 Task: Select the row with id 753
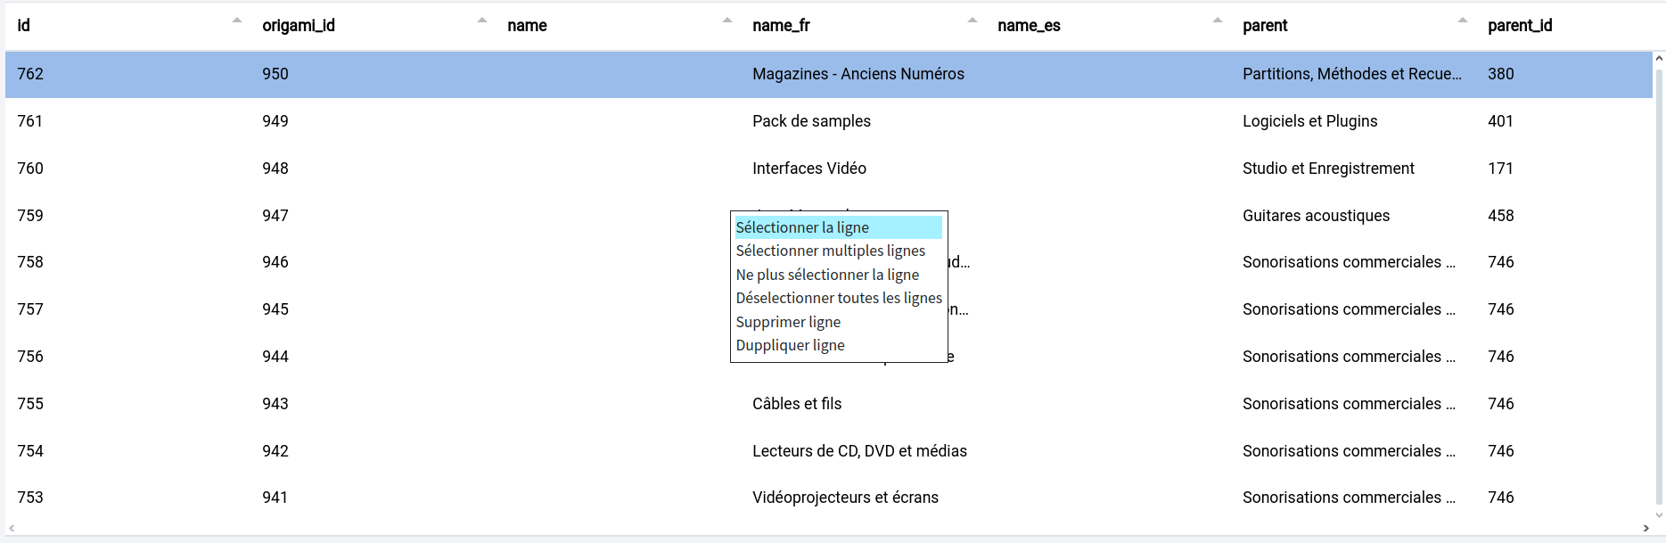pyautogui.click(x=30, y=498)
